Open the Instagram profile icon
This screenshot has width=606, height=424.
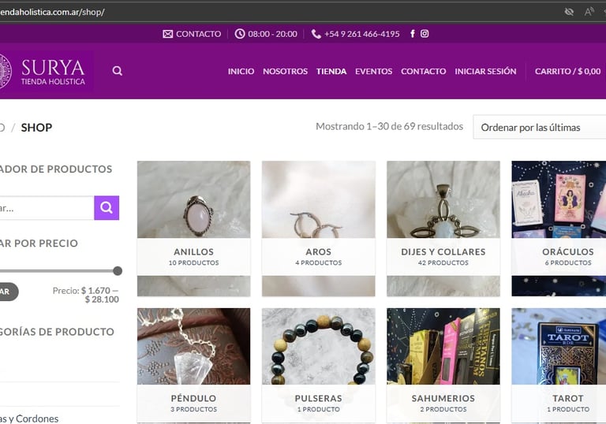[425, 34]
